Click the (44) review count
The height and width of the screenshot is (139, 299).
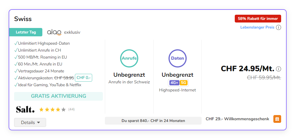click(x=71, y=110)
